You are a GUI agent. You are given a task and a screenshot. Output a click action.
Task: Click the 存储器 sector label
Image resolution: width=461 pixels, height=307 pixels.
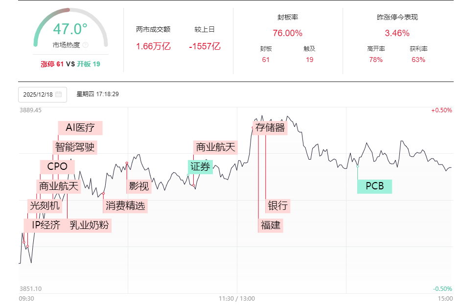coord(270,128)
